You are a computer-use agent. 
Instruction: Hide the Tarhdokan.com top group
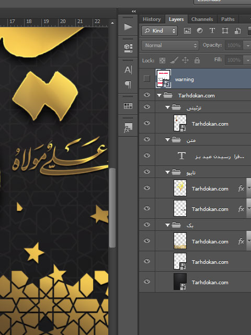click(x=147, y=95)
